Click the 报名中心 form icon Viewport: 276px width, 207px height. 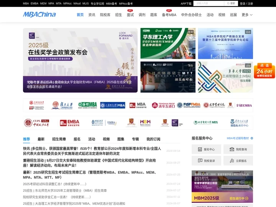200,149
